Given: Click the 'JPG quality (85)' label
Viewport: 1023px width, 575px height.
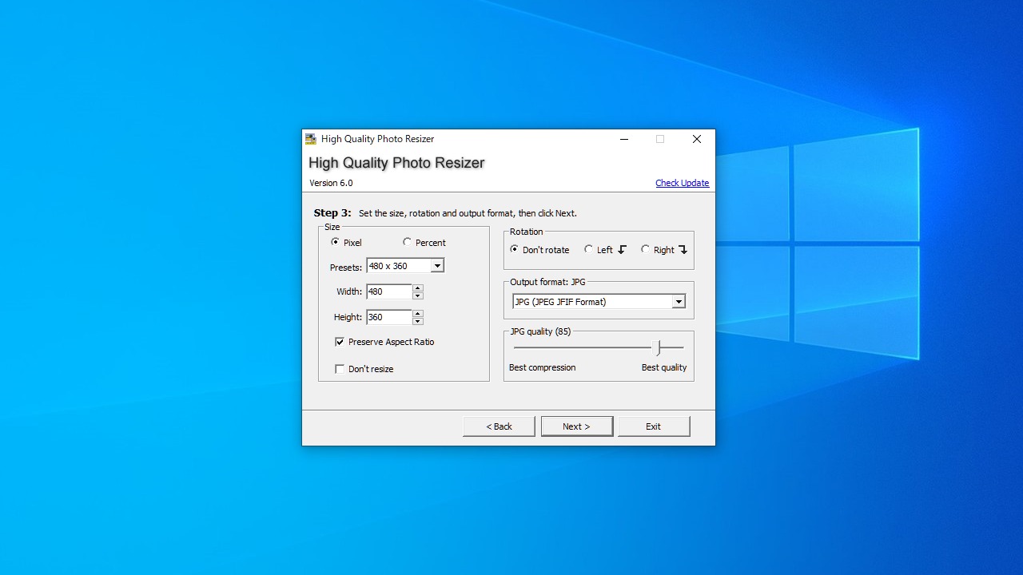Looking at the screenshot, I should click(x=541, y=331).
